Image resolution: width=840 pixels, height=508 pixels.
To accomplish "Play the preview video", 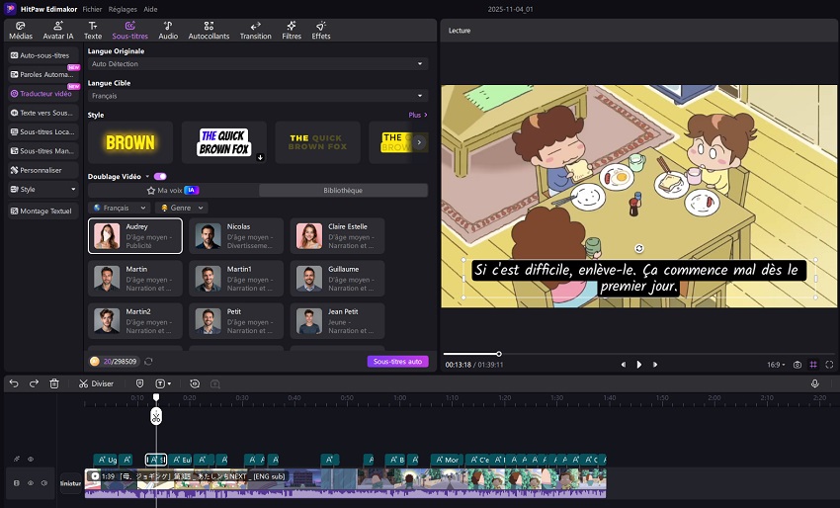I will [x=639, y=365].
